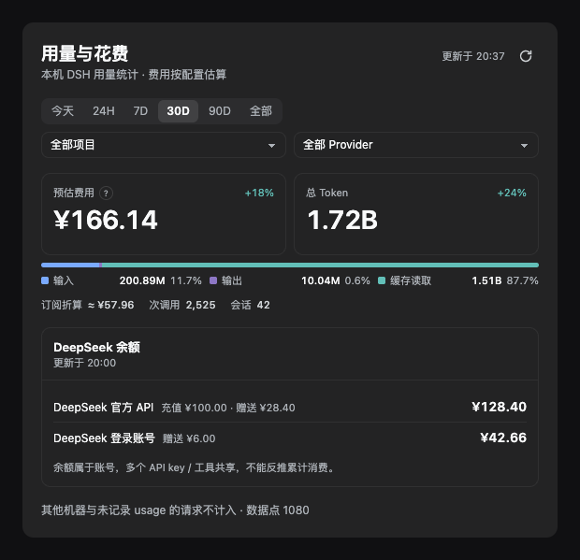
Task: Click the 200.89M input token value
Action: [142, 280]
